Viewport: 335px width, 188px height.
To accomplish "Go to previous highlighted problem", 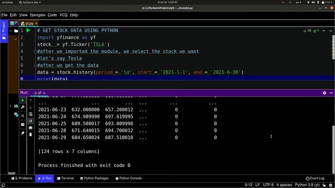I will pos(324,31).
